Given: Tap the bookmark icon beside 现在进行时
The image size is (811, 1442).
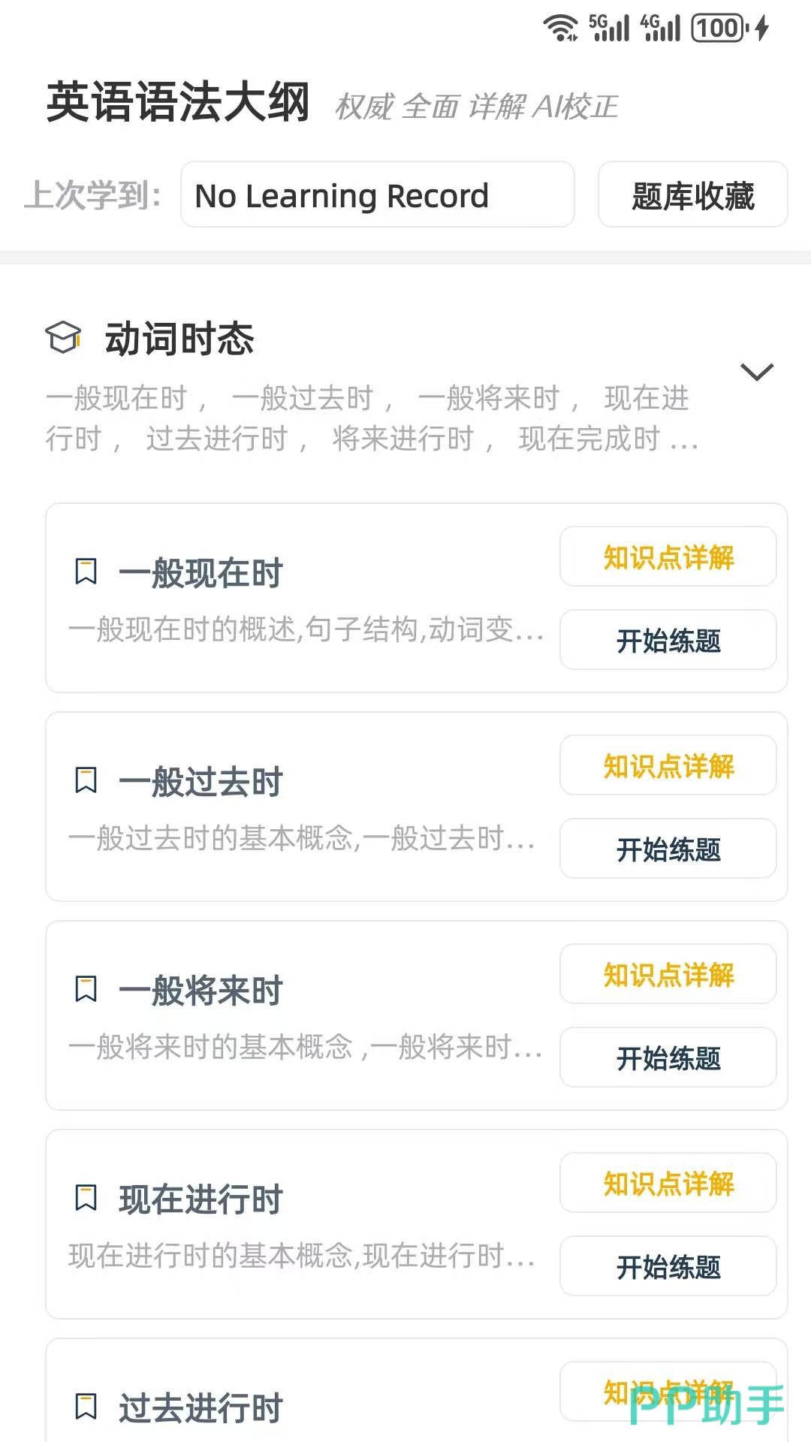Looking at the screenshot, I should click(x=86, y=1198).
